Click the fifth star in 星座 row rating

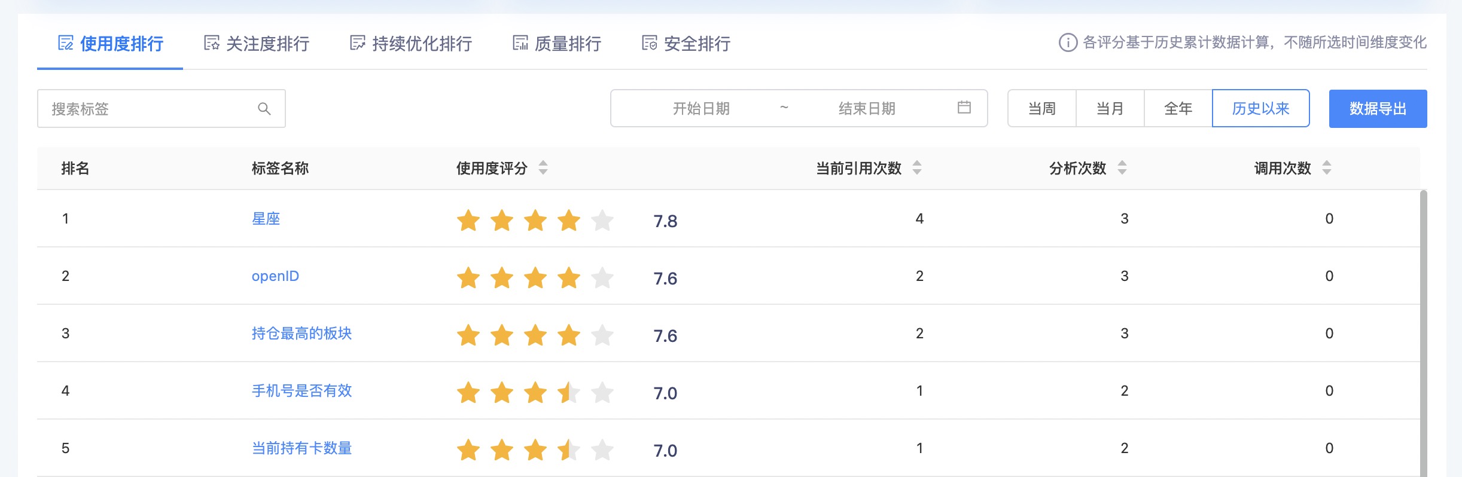602,220
